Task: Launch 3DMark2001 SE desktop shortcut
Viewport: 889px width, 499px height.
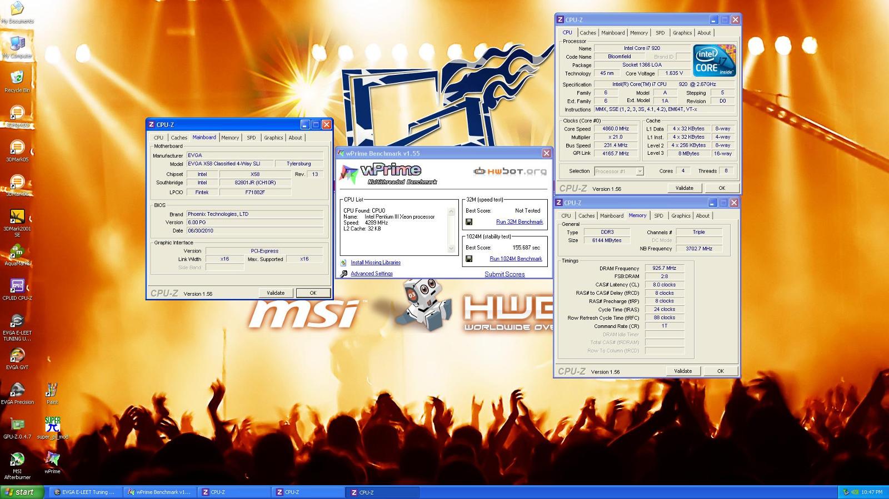Action: (x=17, y=223)
